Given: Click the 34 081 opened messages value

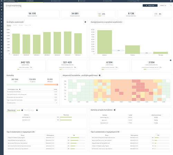Looking at the screenshot, I should (75, 14).
